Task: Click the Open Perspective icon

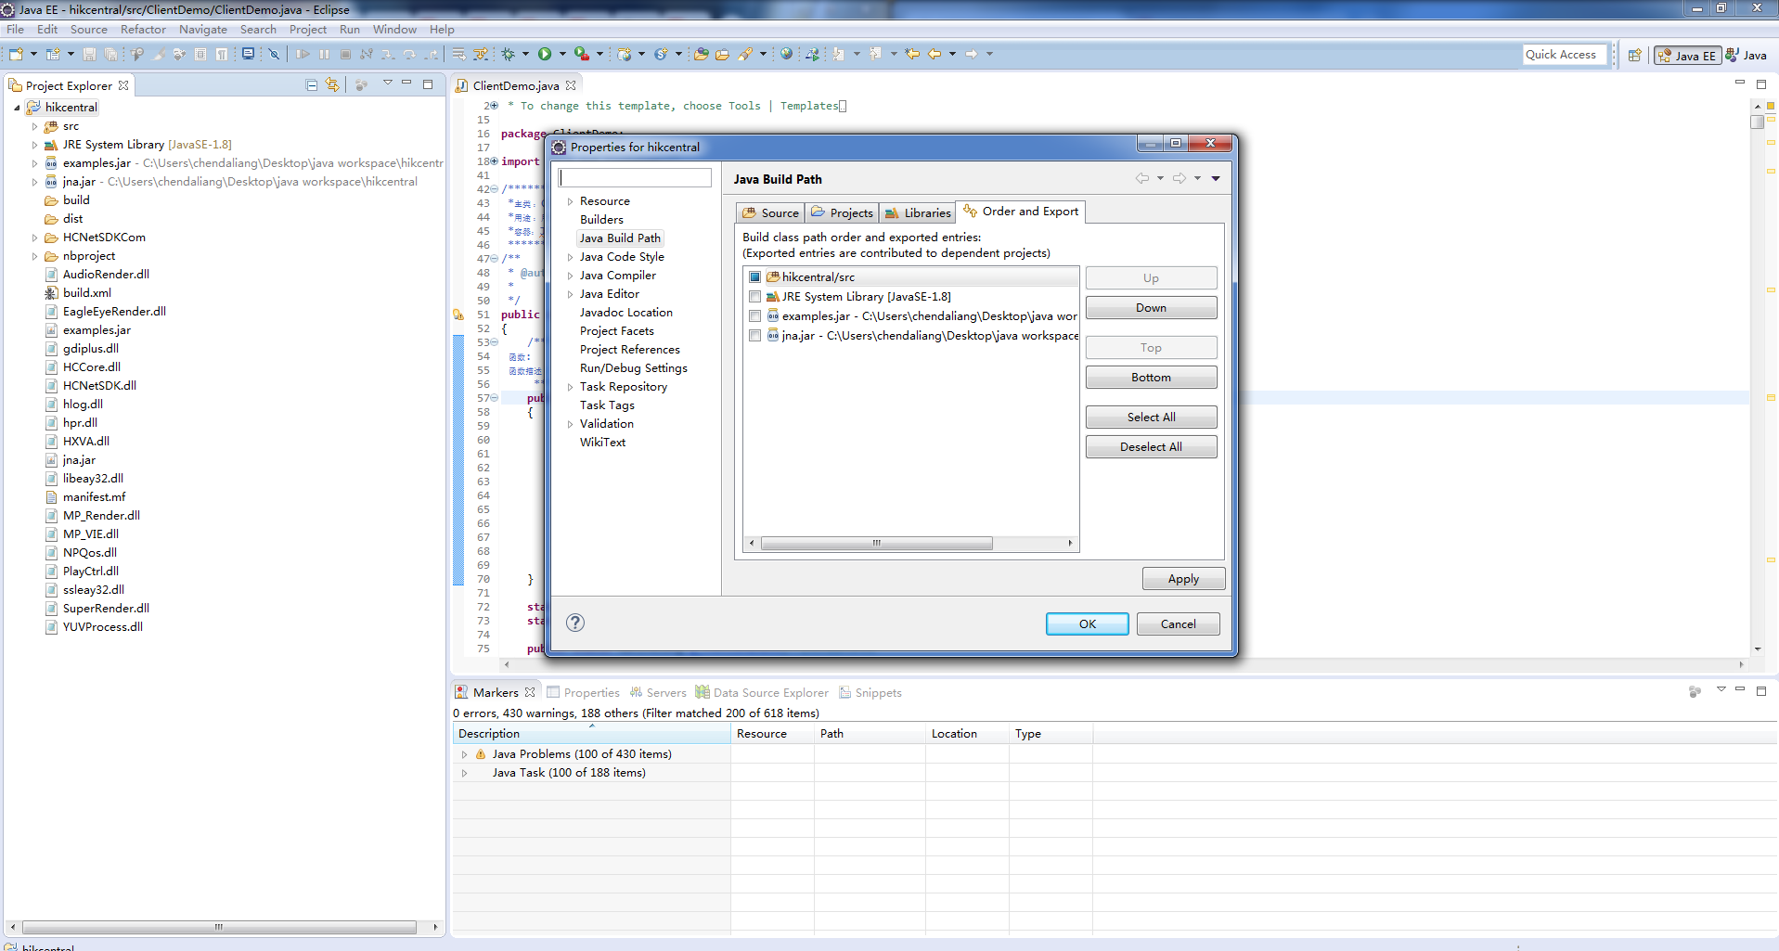Action: (1635, 56)
